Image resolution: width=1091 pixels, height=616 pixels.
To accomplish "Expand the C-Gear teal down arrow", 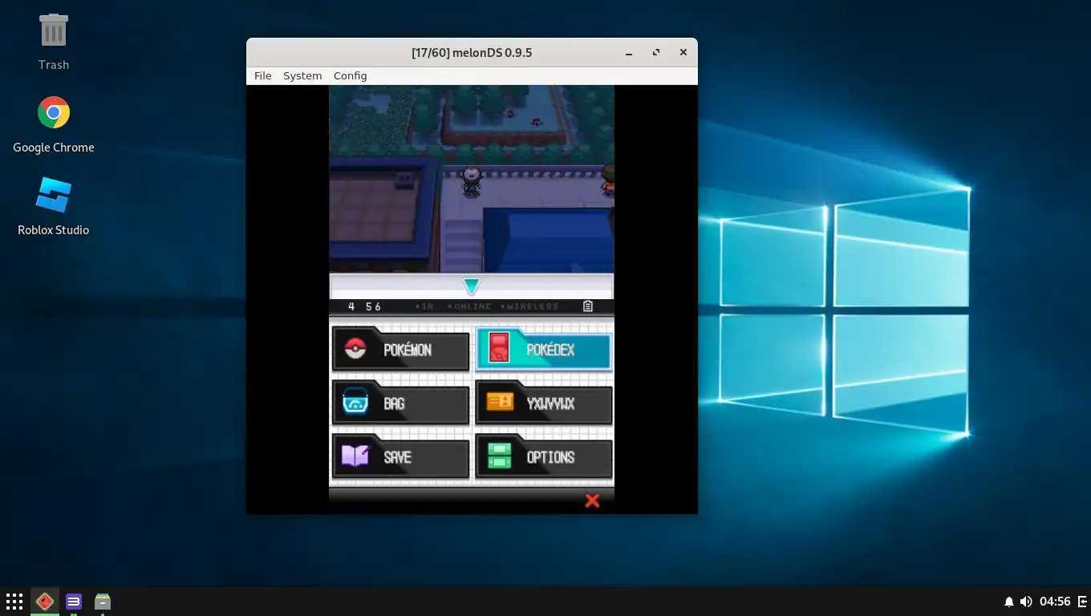I will pos(472,286).
